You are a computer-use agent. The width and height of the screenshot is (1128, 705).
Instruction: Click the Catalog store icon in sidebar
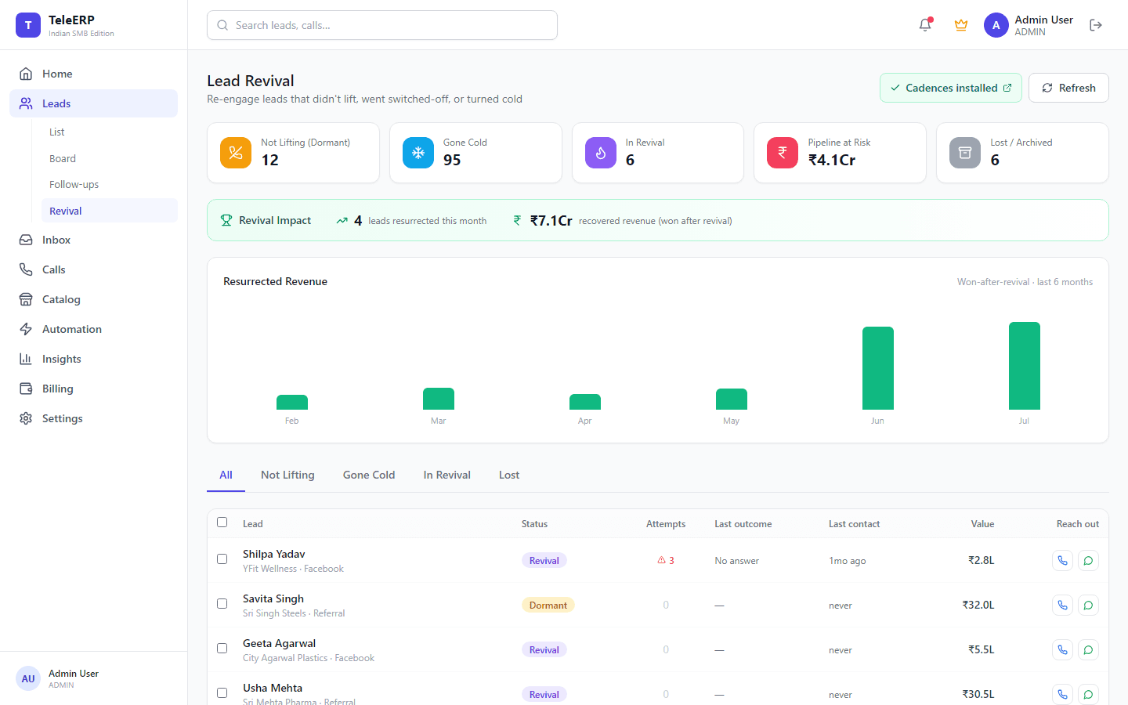click(26, 299)
